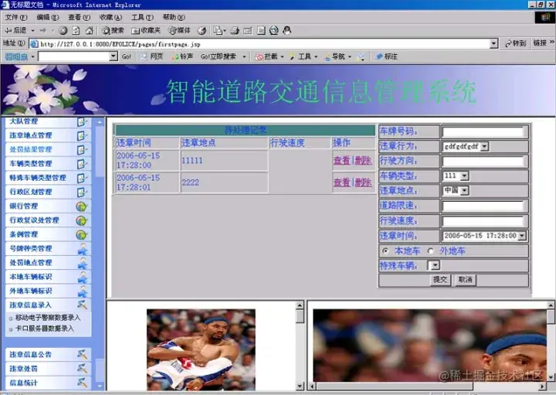The height and width of the screenshot is (395, 556).
Task: Click the 取消 cancel button
Action: tap(465, 280)
